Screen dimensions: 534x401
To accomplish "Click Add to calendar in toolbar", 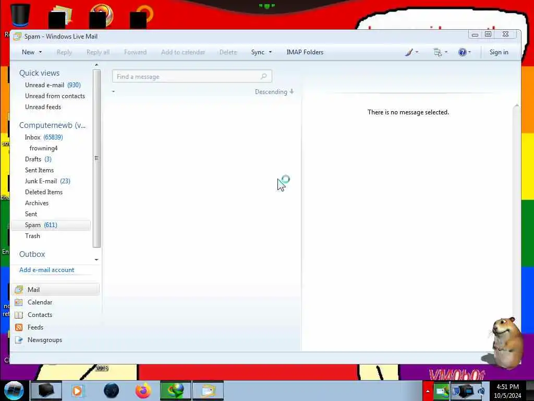I will (183, 52).
